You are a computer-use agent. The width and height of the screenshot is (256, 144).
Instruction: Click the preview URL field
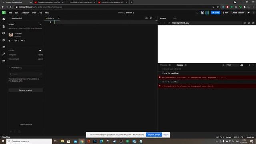(x=206, y=23)
